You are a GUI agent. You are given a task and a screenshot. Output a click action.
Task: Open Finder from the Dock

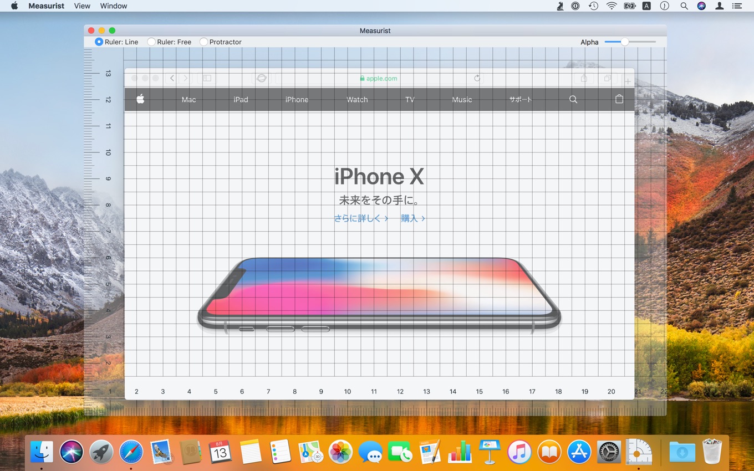[42, 452]
